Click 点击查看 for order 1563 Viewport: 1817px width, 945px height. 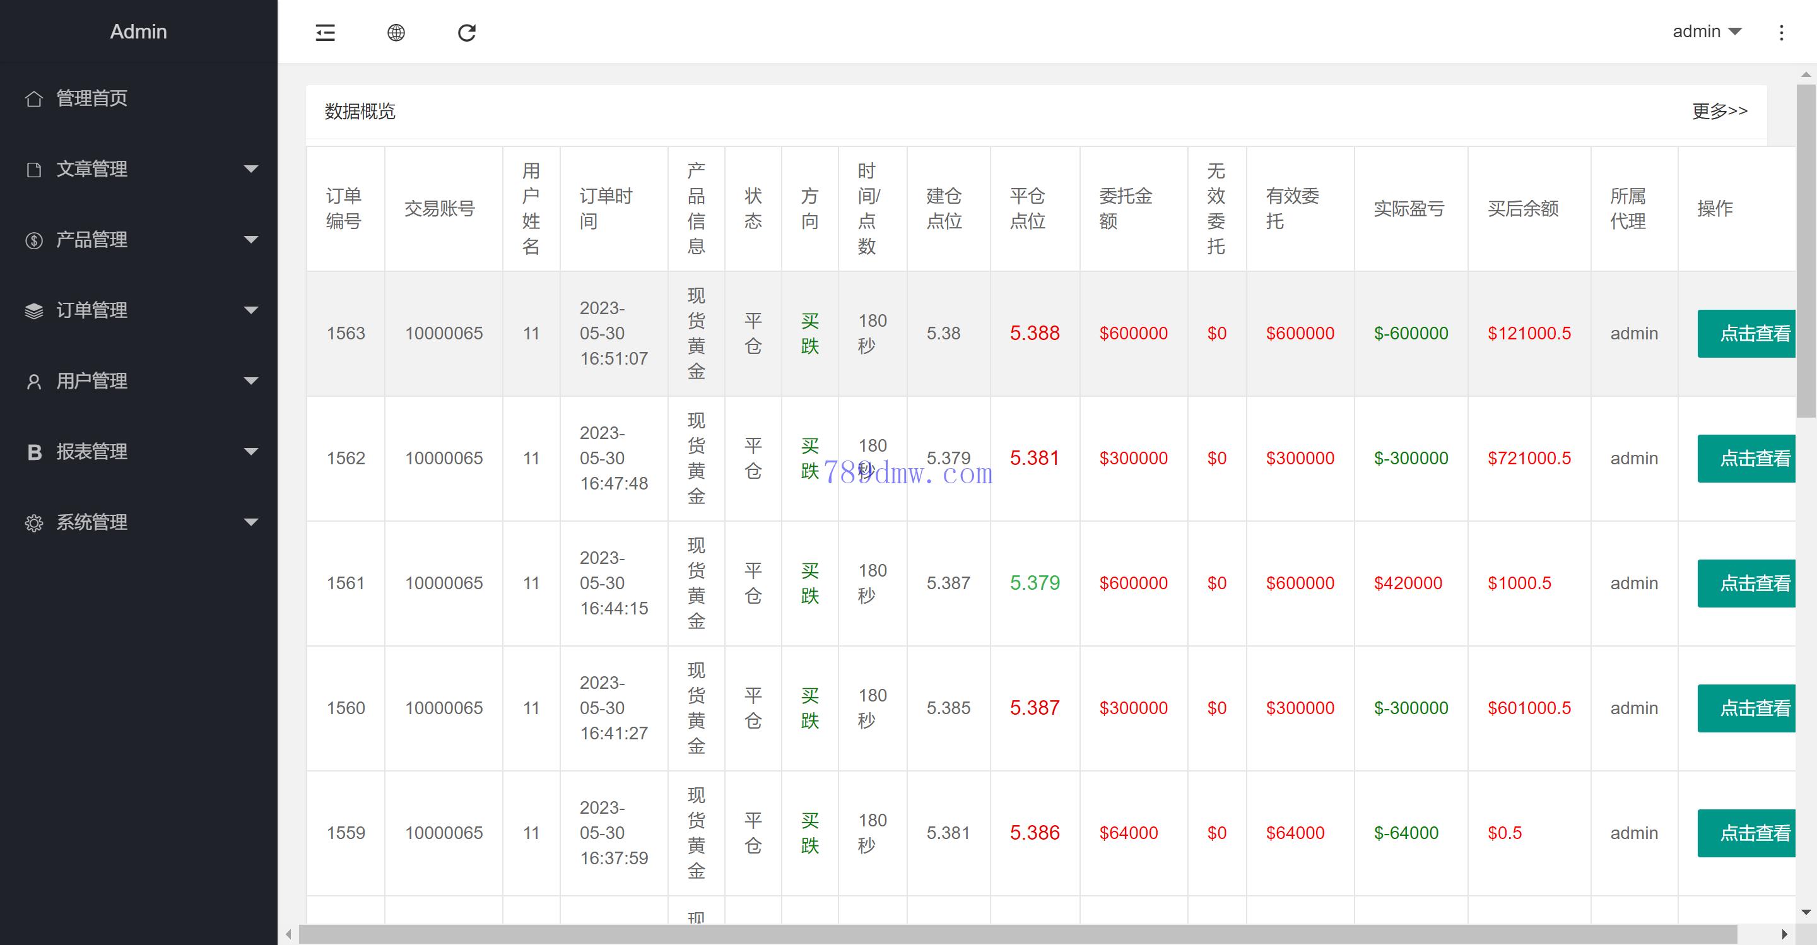[x=1746, y=334]
